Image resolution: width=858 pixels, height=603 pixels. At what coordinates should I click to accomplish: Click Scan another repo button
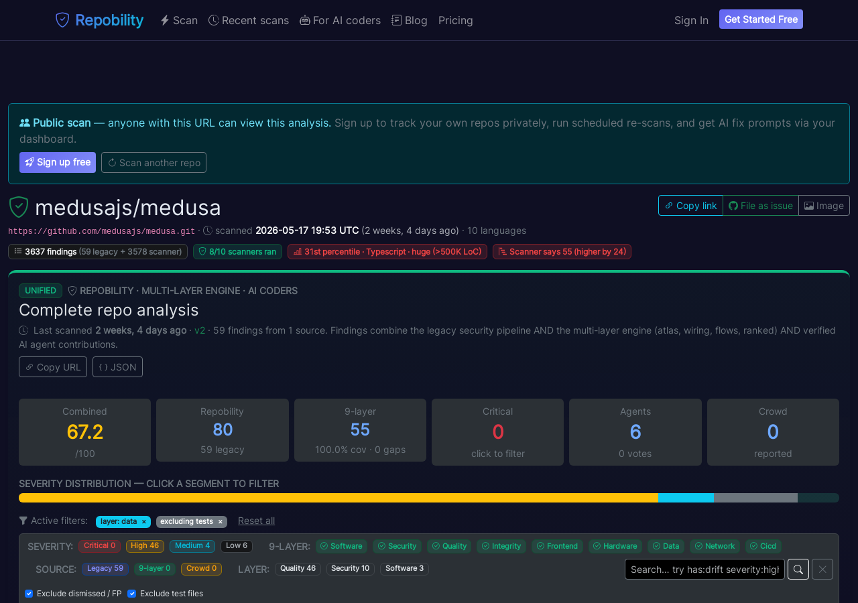click(x=154, y=162)
